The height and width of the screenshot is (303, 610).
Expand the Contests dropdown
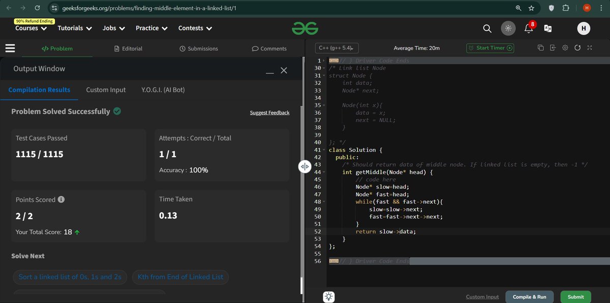(x=195, y=28)
